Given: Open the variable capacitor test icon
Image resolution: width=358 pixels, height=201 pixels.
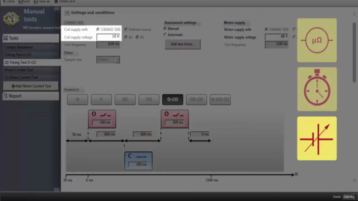Looking at the screenshot, I should (x=317, y=138).
